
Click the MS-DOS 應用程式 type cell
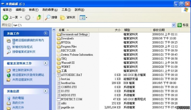click(x=135, y=99)
